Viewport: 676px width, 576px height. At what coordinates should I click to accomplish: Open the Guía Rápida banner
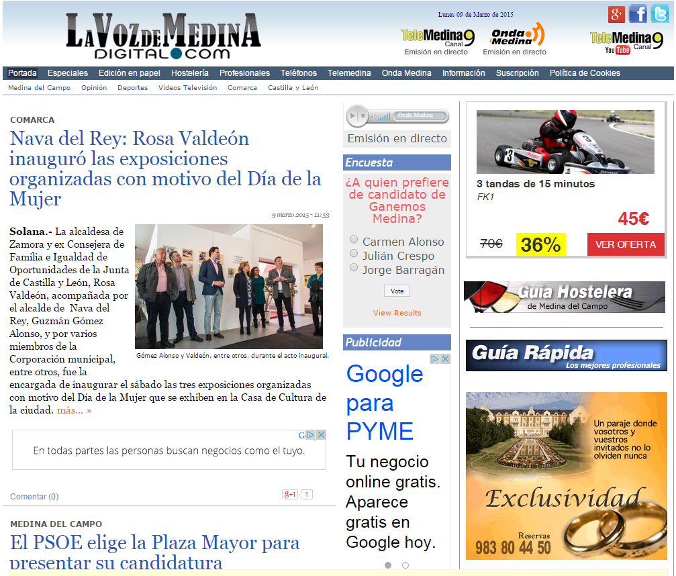pos(566,355)
